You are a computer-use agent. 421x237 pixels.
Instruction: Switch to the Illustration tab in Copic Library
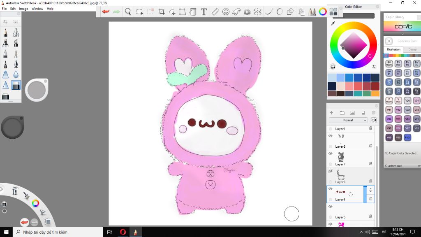393,49
